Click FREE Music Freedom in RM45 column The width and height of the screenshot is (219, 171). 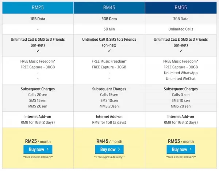(x=109, y=61)
